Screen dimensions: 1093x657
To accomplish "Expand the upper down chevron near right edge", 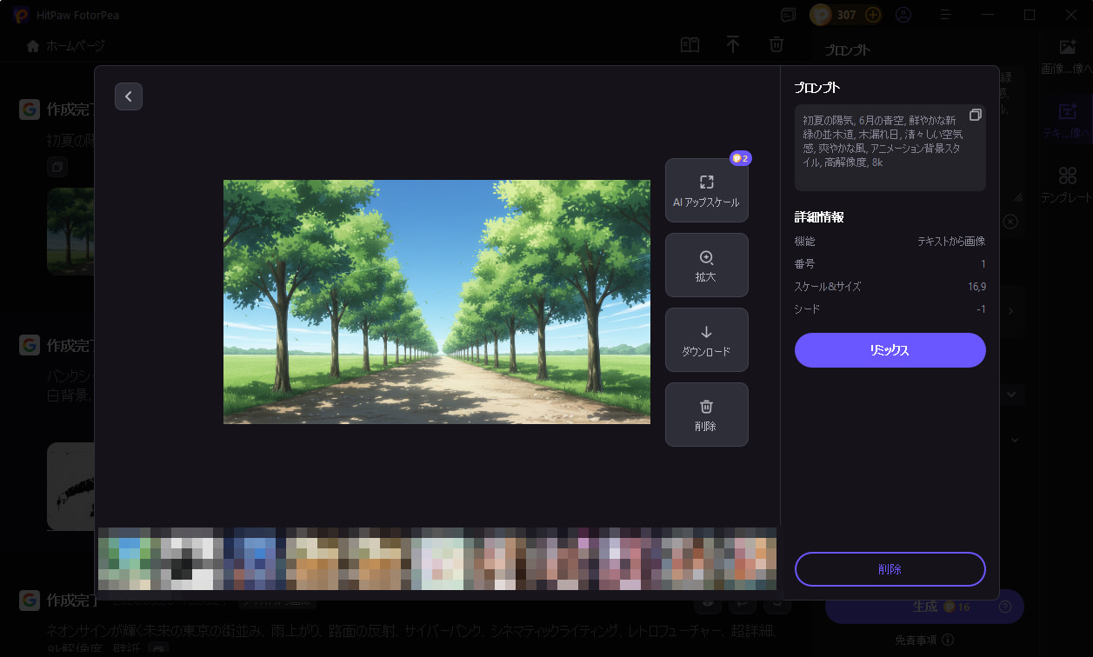I will [x=1011, y=394].
